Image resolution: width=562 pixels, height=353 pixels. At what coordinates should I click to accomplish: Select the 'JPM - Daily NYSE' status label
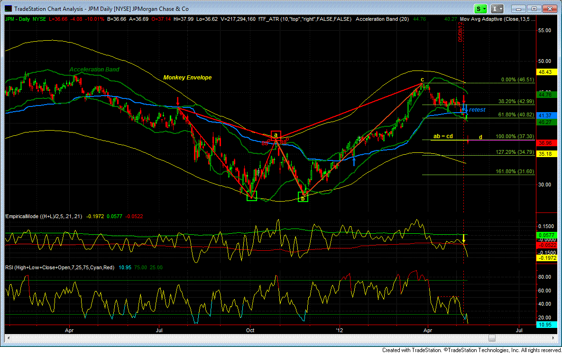click(26, 19)
